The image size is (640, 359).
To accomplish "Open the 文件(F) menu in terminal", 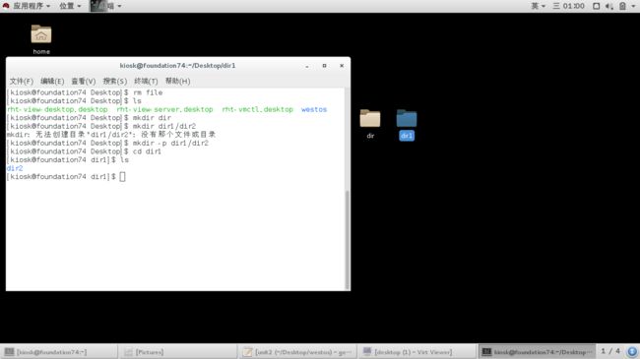I will click(22, 82).
